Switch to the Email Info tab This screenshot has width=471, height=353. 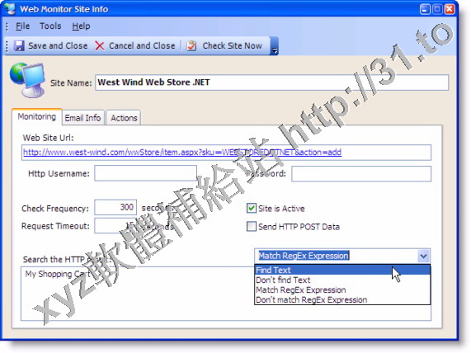point(83,118)
